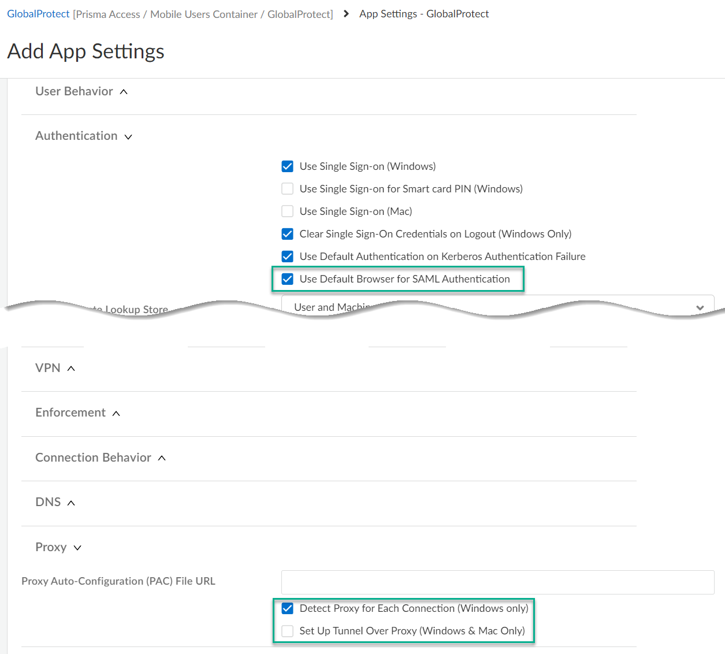
Task: Expand the VPN section chevron
Action: coord(71,369)
